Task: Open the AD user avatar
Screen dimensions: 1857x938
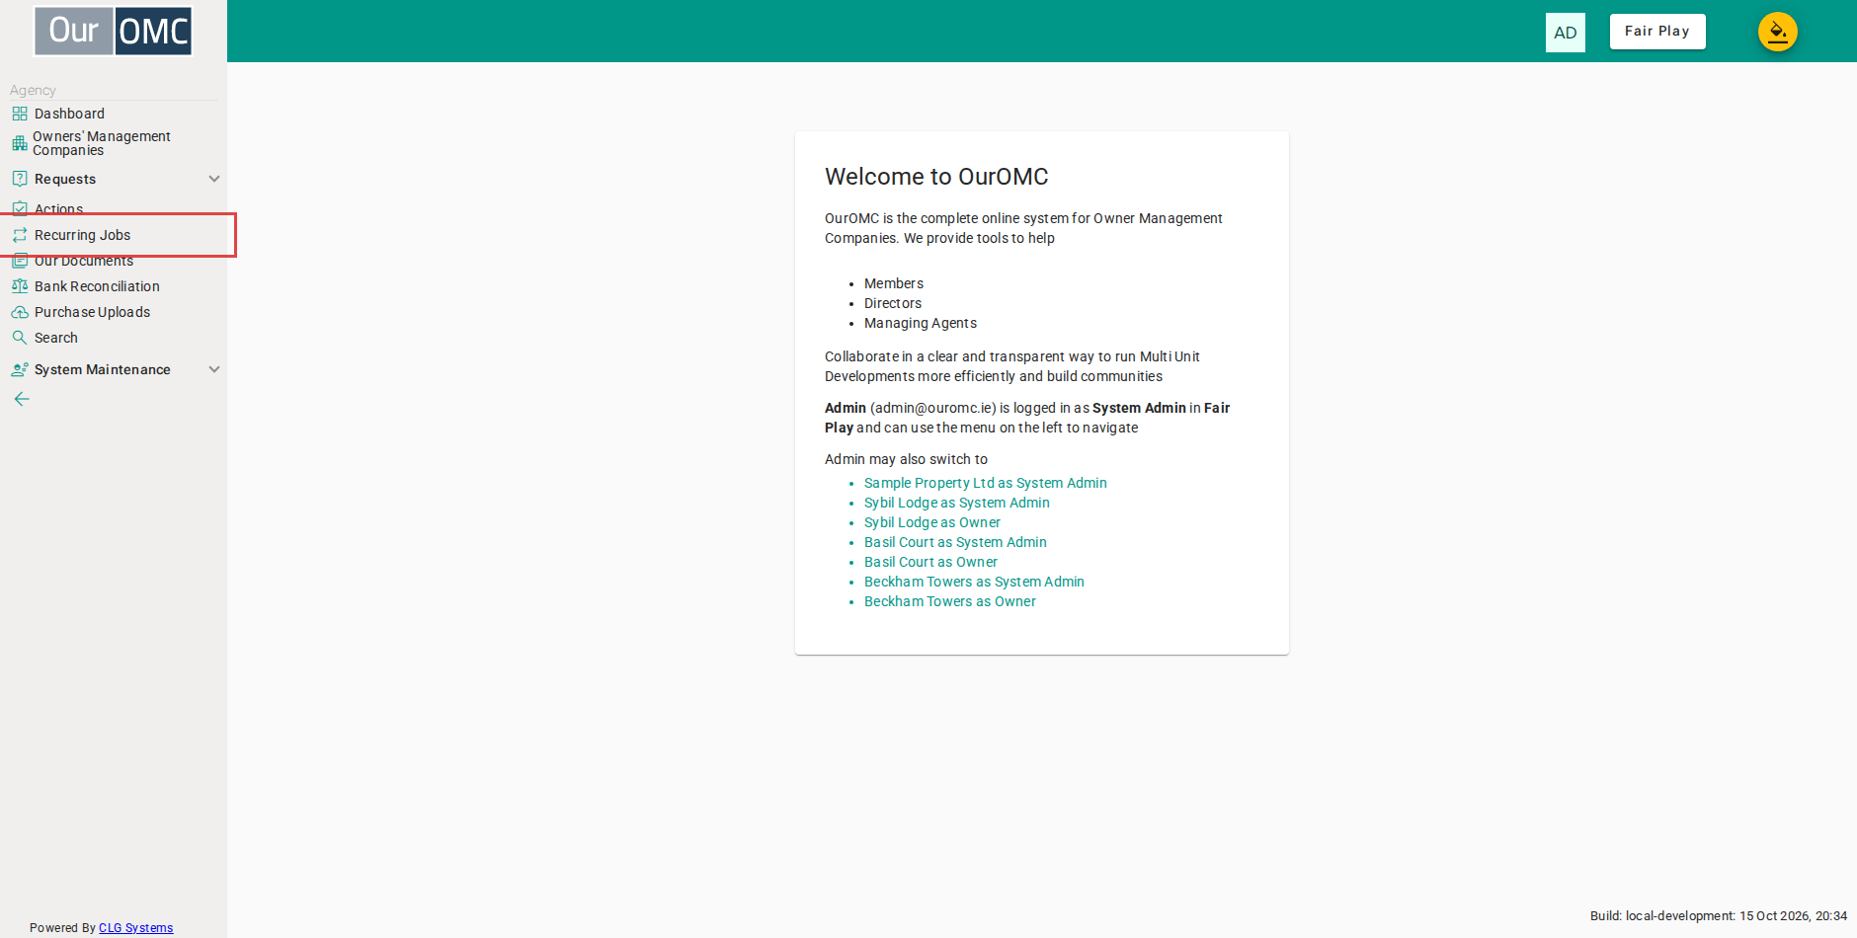Action: [1565, 33]
